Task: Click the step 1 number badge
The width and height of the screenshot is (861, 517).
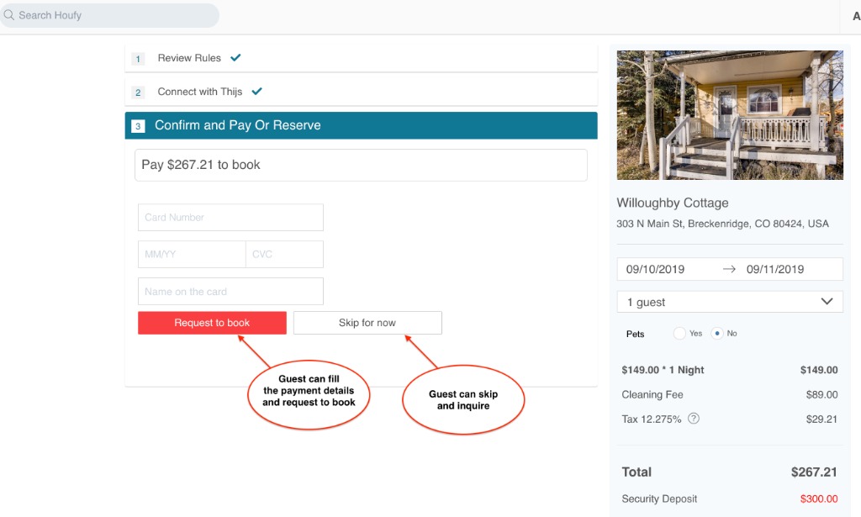Action: [x=138, y=59]
